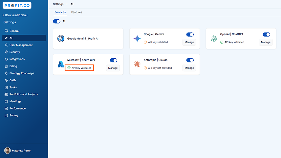Viewport: 281px width, 158px height.
Task: Click the Strategy Roadmaps lightbulb icon
Action: click(6, 73)
